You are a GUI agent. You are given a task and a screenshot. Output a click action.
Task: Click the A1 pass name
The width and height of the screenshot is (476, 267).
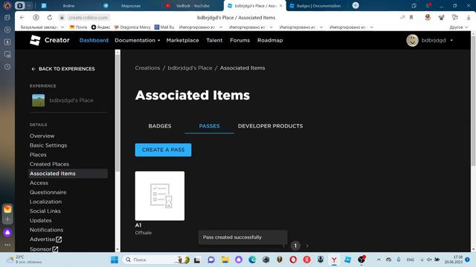tap(138, 225)
